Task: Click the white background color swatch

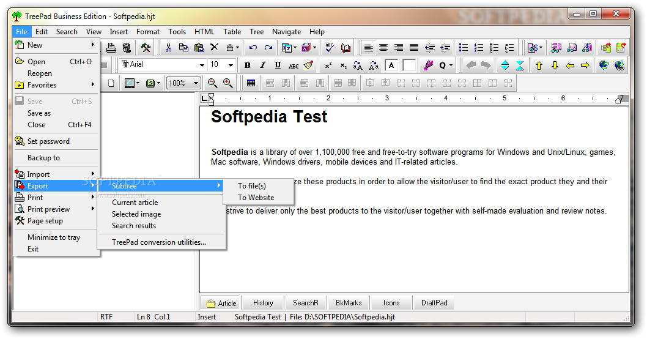Action: click(409, 65)
